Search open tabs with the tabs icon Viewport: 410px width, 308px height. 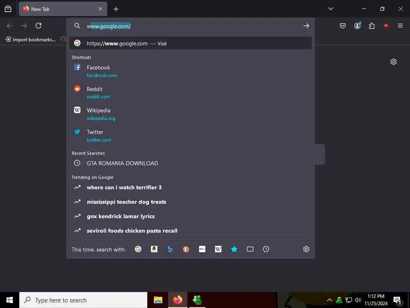(250, 249)
